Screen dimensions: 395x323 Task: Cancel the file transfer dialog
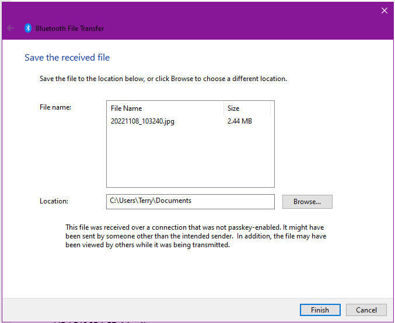click(366, 310)
